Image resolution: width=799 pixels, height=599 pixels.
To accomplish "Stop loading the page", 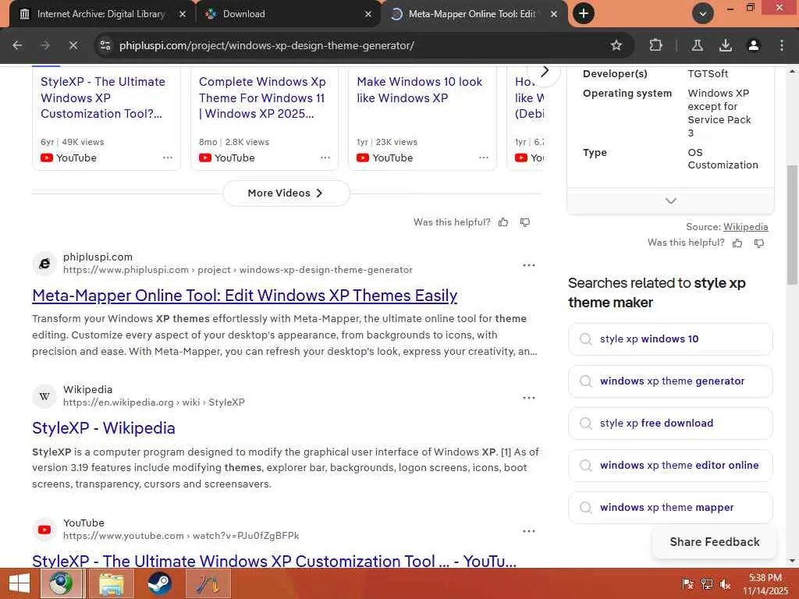I will pos(73,45).
